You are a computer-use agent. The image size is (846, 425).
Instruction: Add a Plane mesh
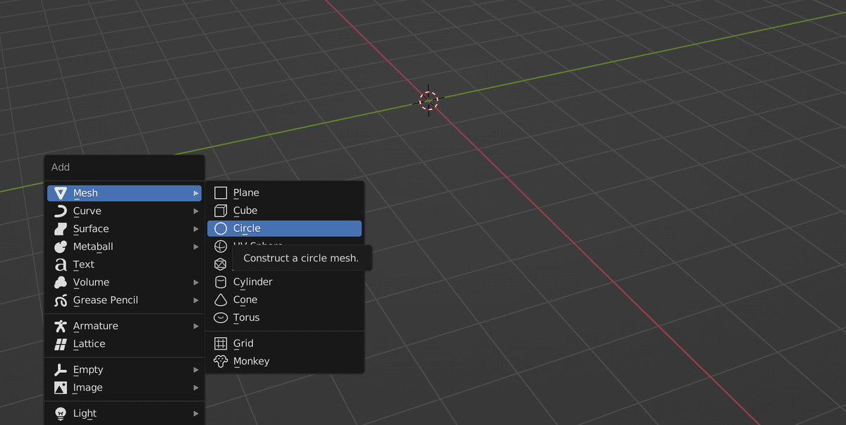pos(285,193)
